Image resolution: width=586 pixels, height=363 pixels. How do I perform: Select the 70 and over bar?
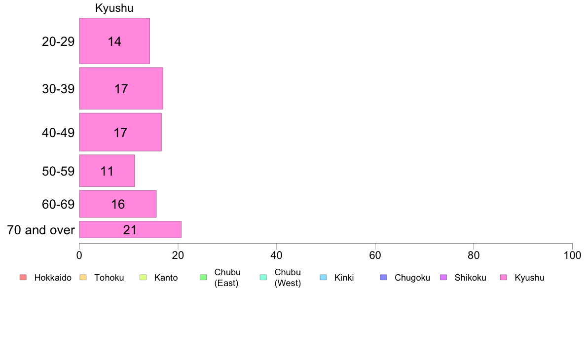pyautogui.click(x=130, y=229)
